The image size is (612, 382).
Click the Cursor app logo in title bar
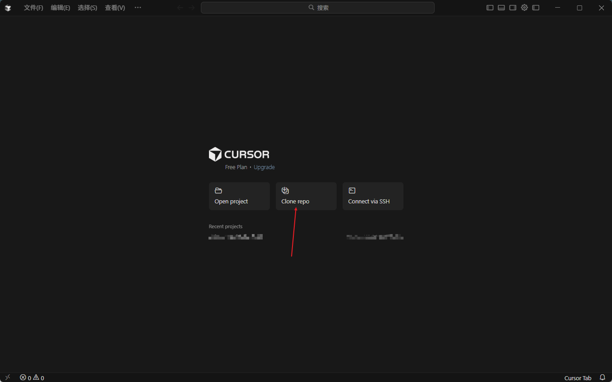(8, 8)
